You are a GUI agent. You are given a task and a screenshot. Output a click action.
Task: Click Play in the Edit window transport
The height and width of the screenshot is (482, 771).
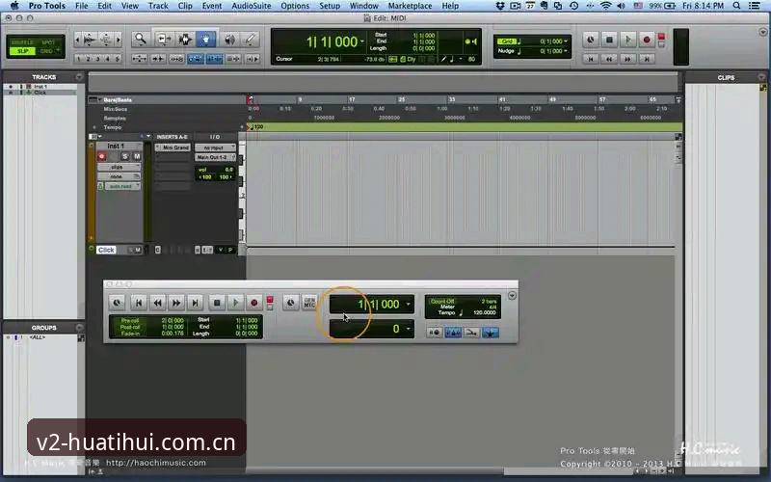click(x=628, y=40)
